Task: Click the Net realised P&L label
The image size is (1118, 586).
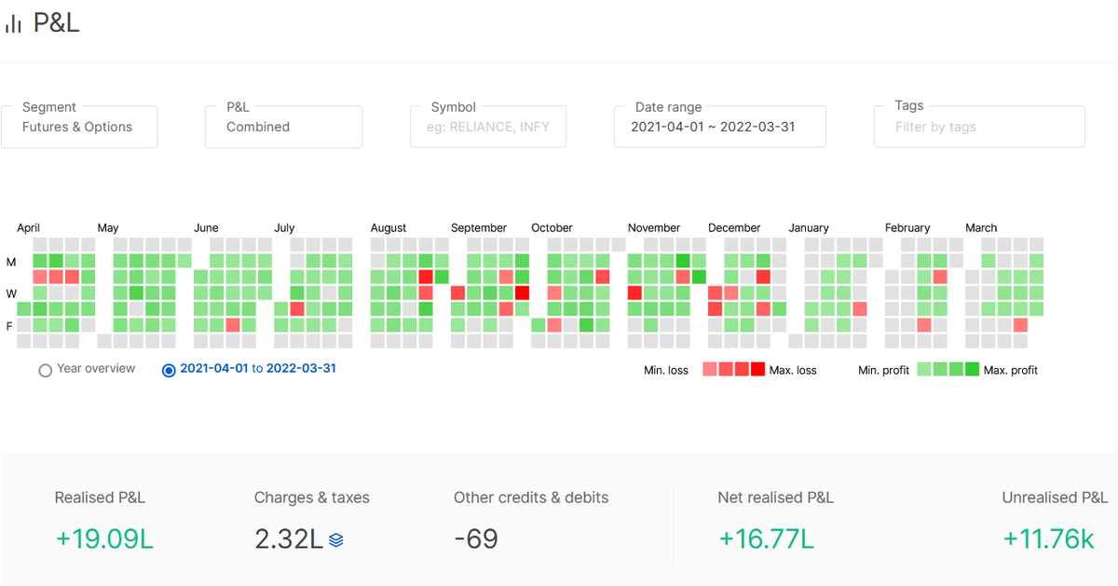Action: (776, 497)
